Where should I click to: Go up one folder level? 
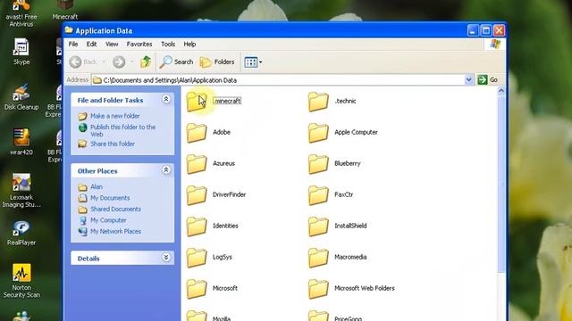pos(146,62)
